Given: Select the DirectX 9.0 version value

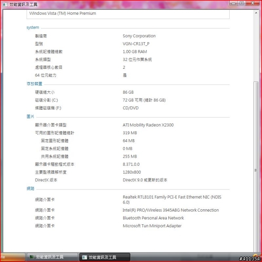Looking at the screenshot, I should tap(145, 180).
